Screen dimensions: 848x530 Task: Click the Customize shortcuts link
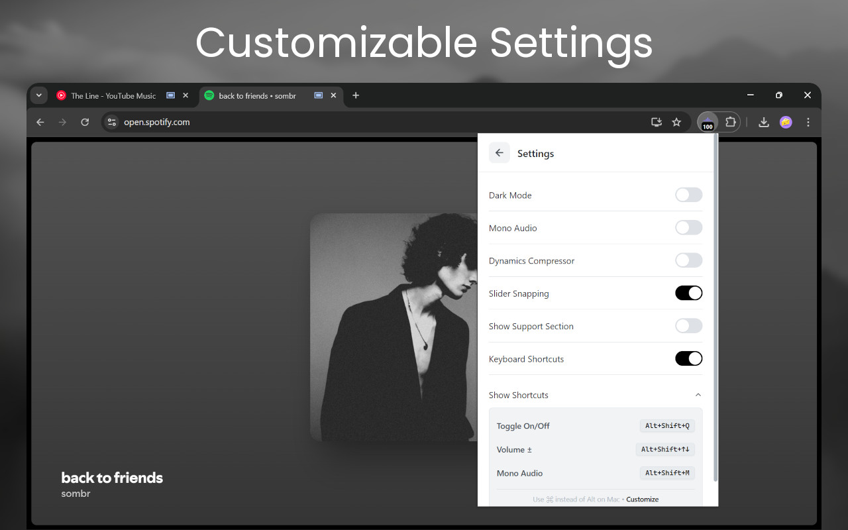[642, 499]
